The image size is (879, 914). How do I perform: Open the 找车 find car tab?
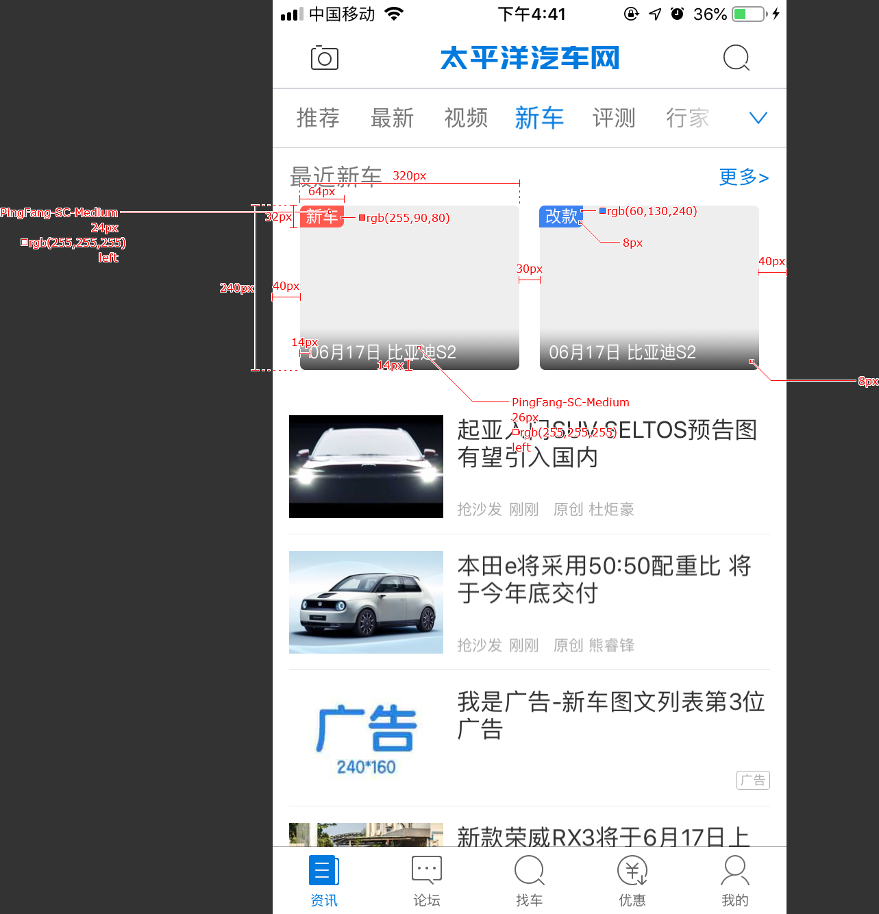coord(529,881)
